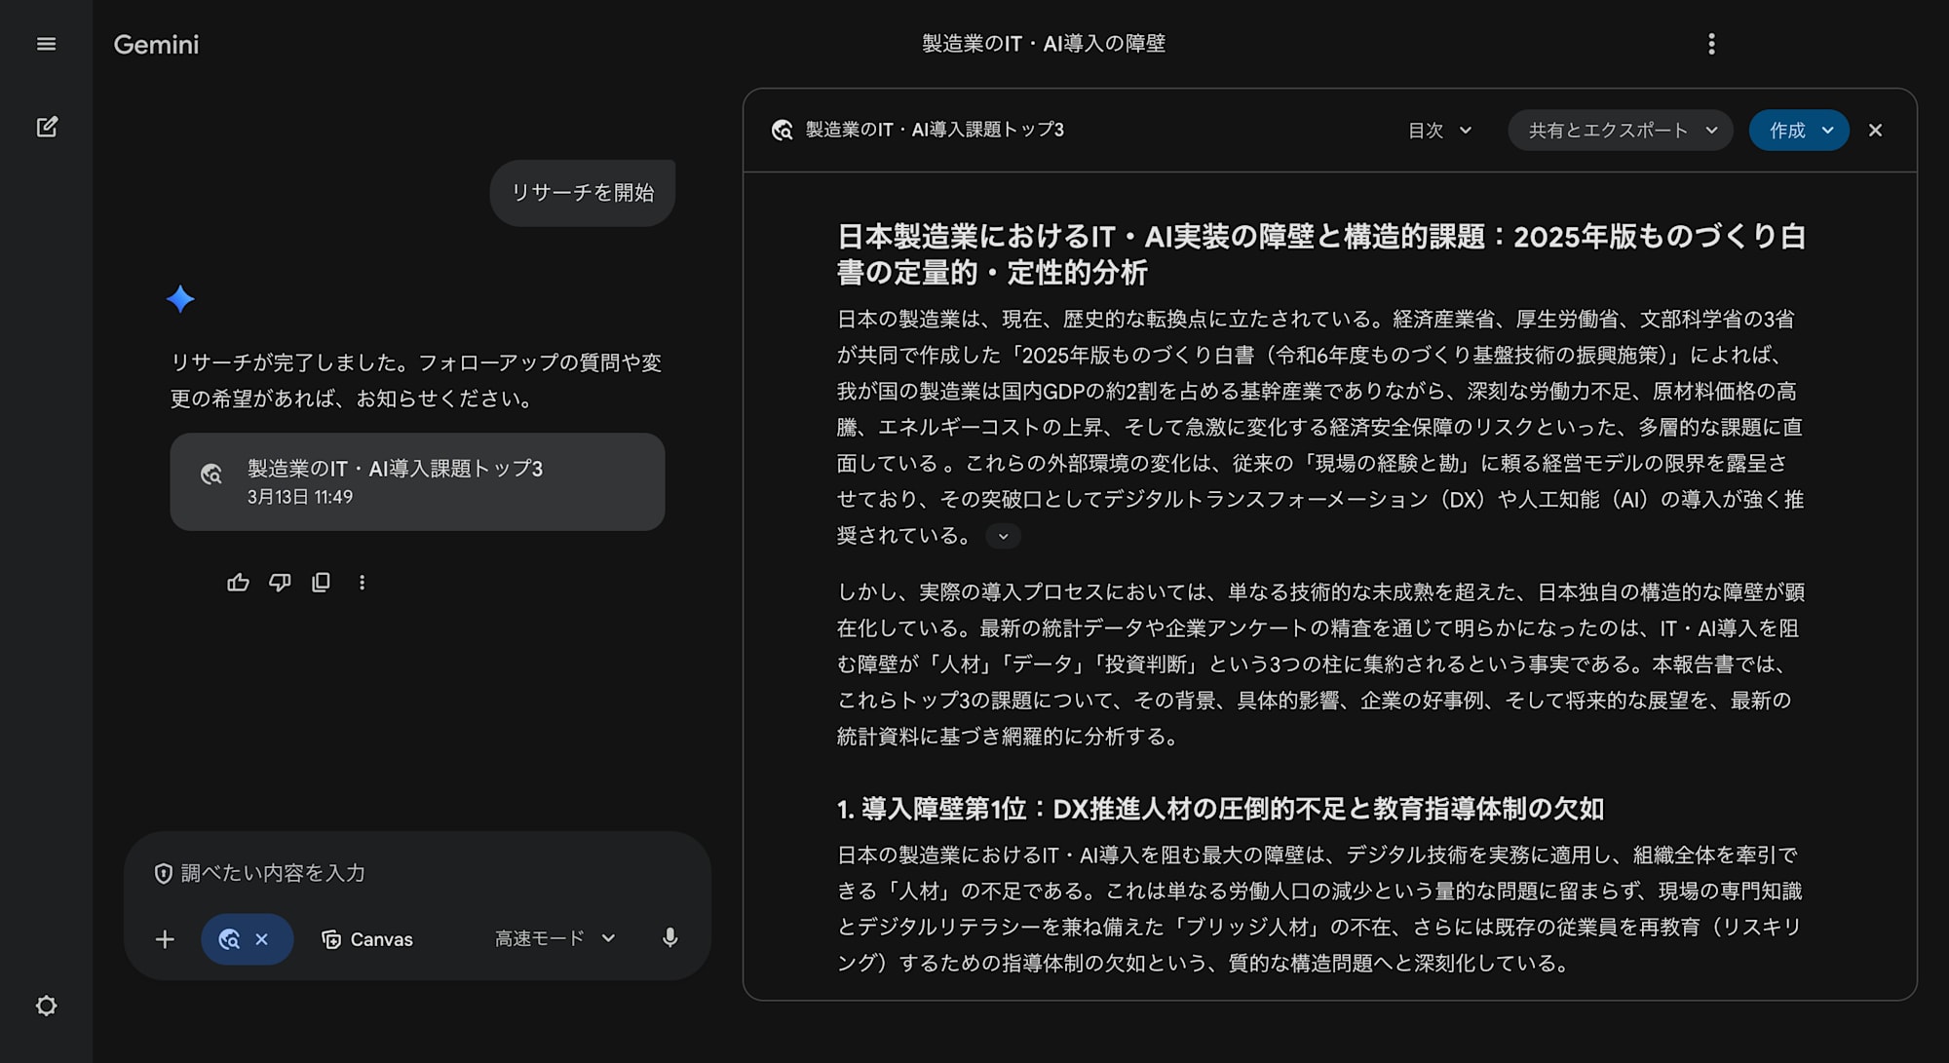The image size is (1949, 1063).
Task: Open Settings via the gear at bottom left
Action: 46,1006
